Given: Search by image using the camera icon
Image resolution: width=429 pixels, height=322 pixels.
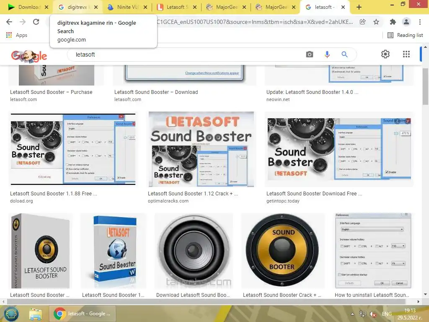Looking at the screenshot, I should click(x=310, y=54).
